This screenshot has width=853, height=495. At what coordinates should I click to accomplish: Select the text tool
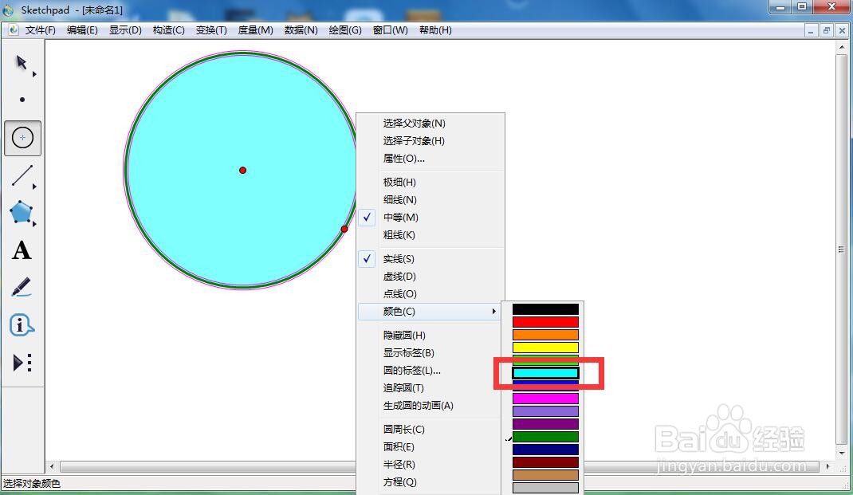pos(22,251)
